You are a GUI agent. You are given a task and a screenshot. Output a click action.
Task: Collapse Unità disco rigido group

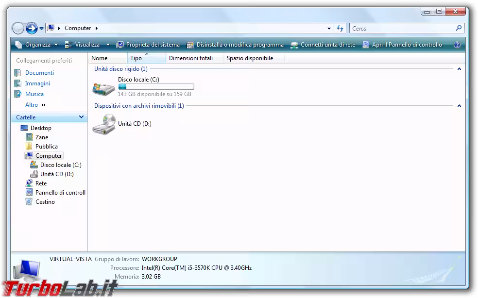coord(459,69)
